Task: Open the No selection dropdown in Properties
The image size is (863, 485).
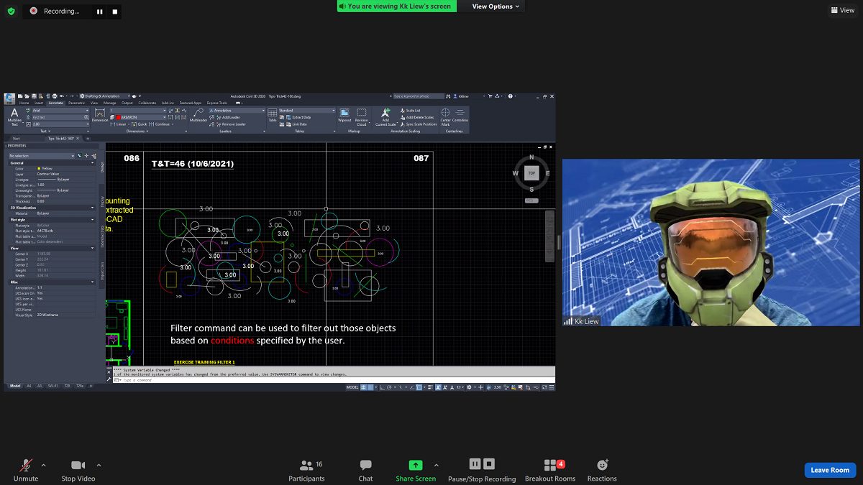Action: pyautogui.click(x=42, y=155)
